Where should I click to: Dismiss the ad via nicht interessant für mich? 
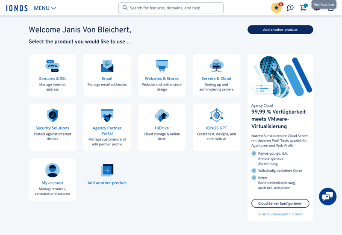[x=280, y=214]
